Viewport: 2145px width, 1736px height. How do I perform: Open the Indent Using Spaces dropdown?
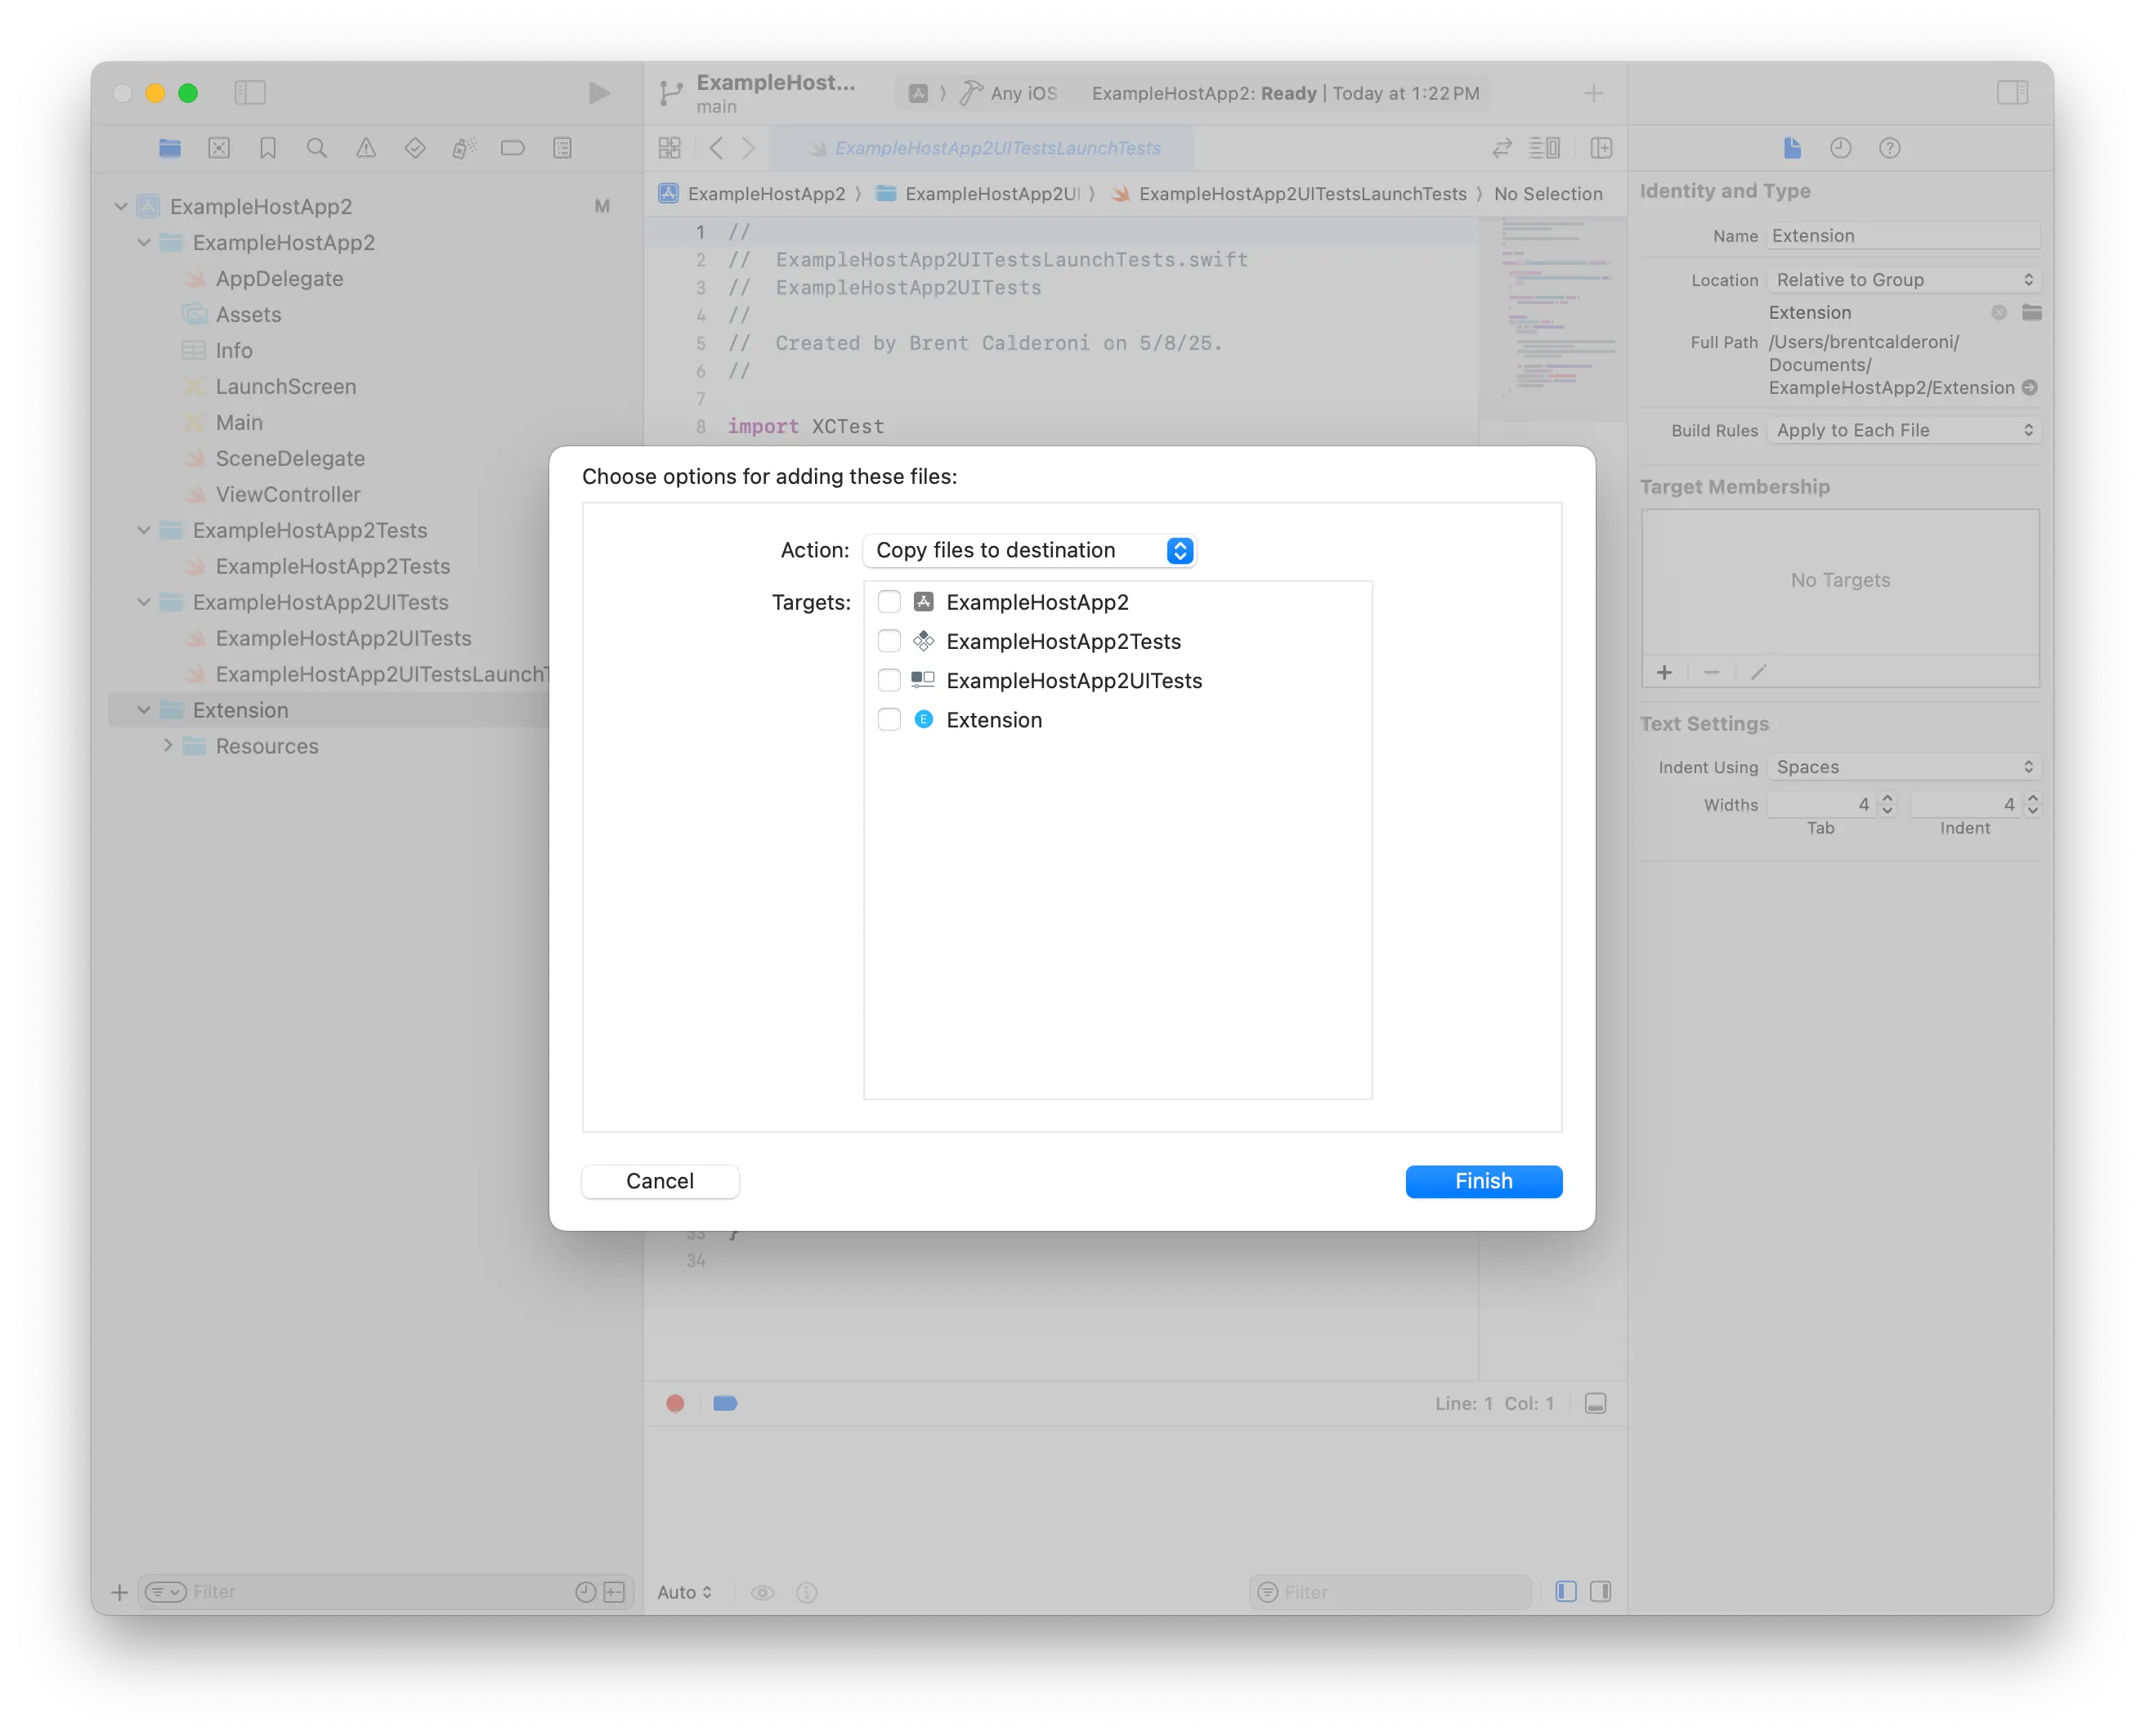coord(1903,767)
